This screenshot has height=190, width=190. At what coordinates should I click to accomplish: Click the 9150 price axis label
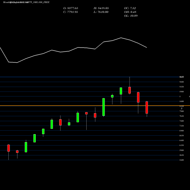click(182, 87)
